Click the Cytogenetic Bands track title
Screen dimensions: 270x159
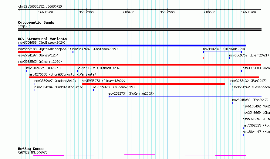(x=36, y=22)
